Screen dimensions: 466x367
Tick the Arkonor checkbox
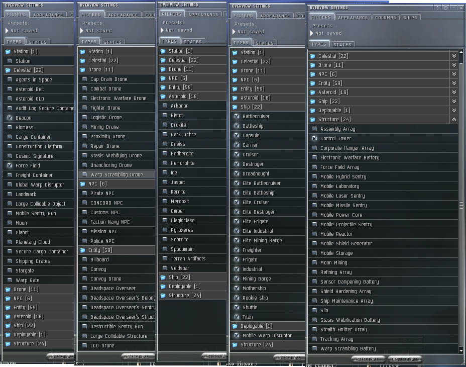pyautogui.click(x=165, y=106)
